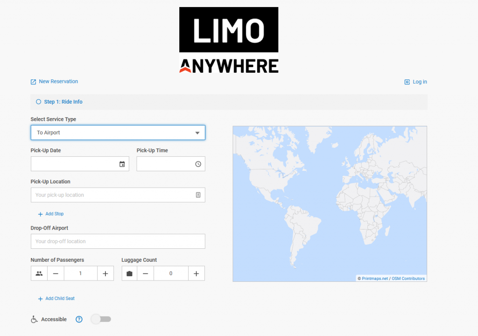478x336 pixels.
Task: Click the external-link icon beside New Reservation
Action: 33,81
